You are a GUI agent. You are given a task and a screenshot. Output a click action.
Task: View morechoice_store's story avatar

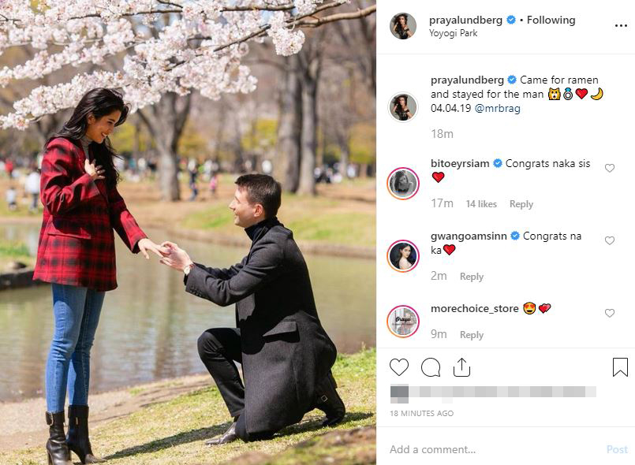point(403,322)
